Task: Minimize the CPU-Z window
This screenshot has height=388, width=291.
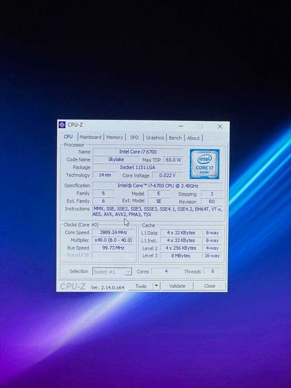Action: coord(181,126)
